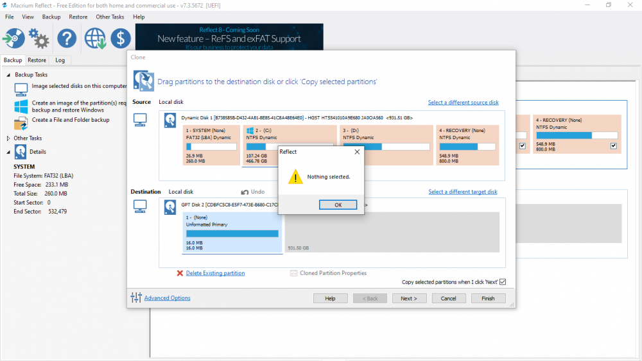Toggle Copy selected partitions when I click Next
The height and width of the screenshot is (361, 642).
pyautogui.click(x=503, y=281)
